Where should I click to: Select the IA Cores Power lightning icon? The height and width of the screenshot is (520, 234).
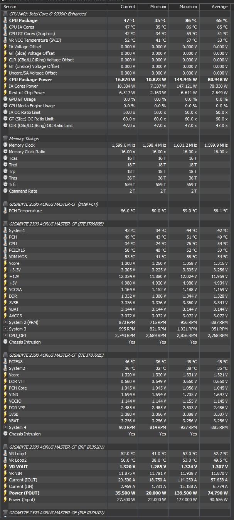[x=5, y=86]
